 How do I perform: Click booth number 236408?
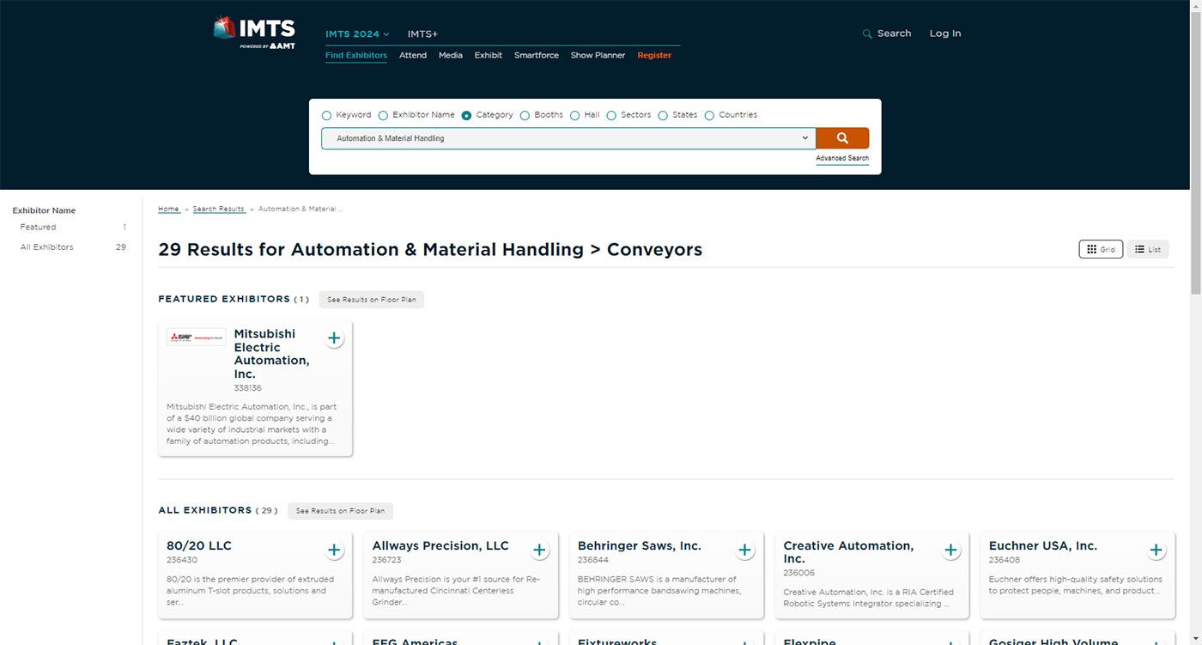1005,560
